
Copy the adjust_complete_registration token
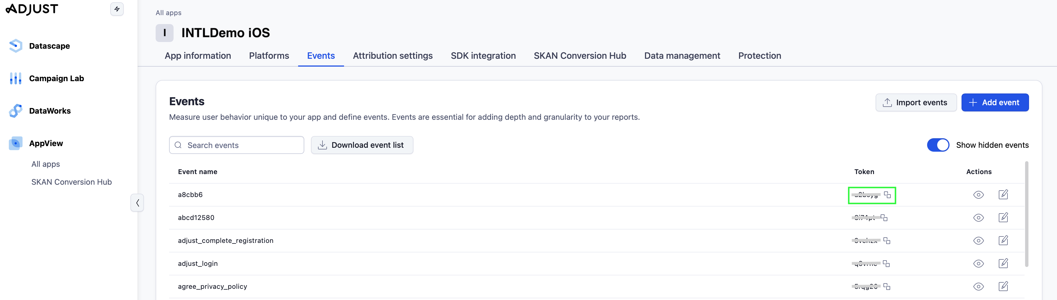click(x=886, y=240)
